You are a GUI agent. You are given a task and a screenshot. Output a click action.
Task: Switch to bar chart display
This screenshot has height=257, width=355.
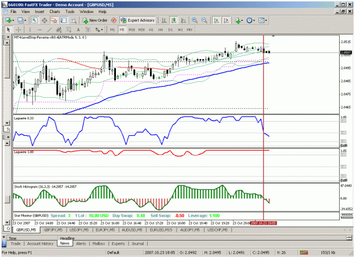point(164,20)
